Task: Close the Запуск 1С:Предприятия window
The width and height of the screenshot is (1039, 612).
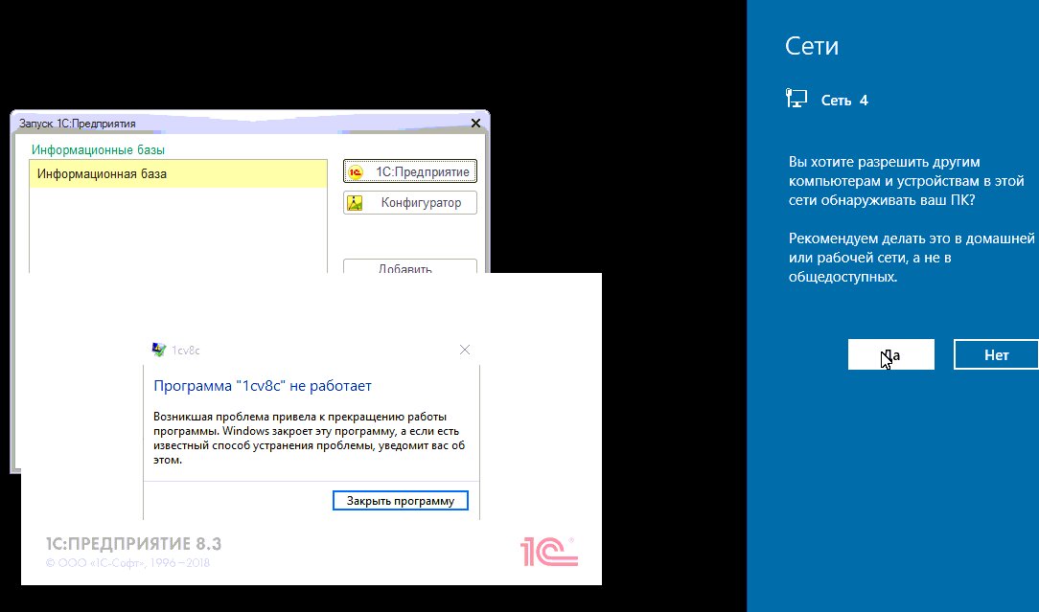Action: point(475,124)
